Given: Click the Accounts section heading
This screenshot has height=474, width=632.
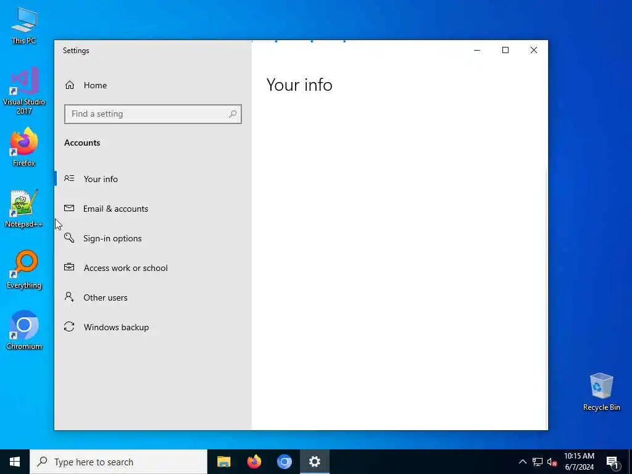Looking at the screenshot, I should 82,143.
